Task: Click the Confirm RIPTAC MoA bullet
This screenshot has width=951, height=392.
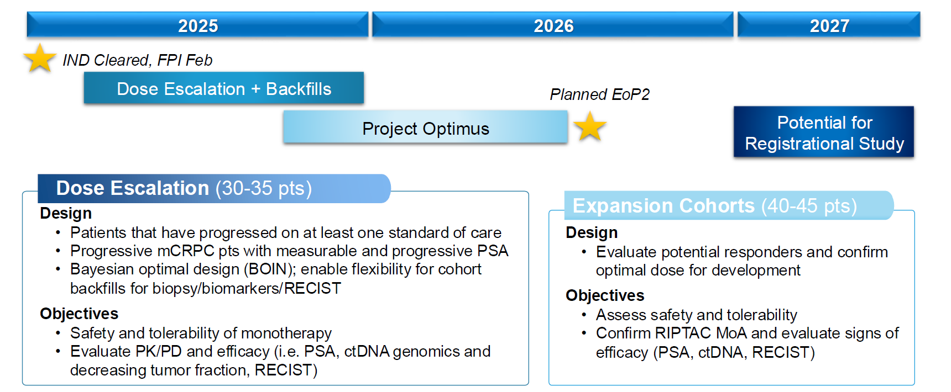Action: (x=746, y=342)
